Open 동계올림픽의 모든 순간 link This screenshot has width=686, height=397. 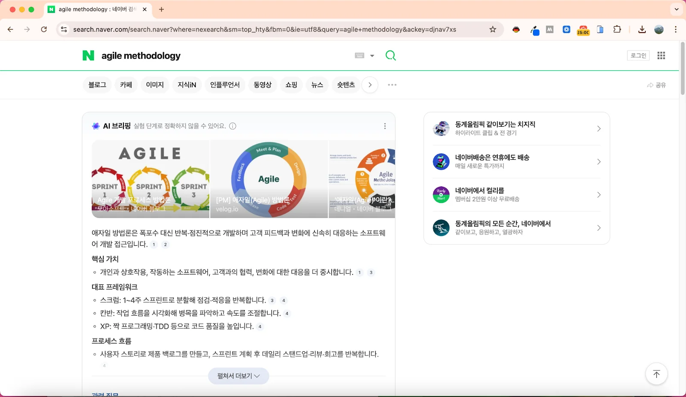pyautogui.click(x=503, y=224)
